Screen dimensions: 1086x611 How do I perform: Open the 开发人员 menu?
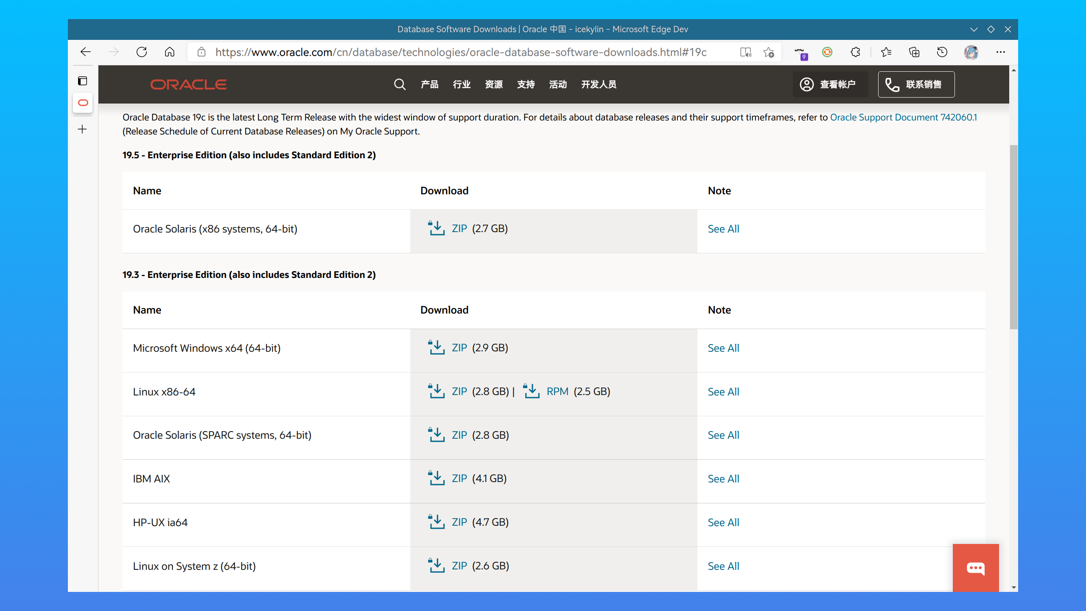click(599, 84)
